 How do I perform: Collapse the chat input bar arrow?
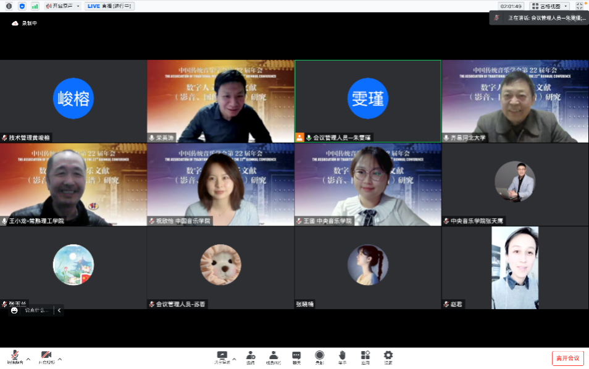(59, 310)
